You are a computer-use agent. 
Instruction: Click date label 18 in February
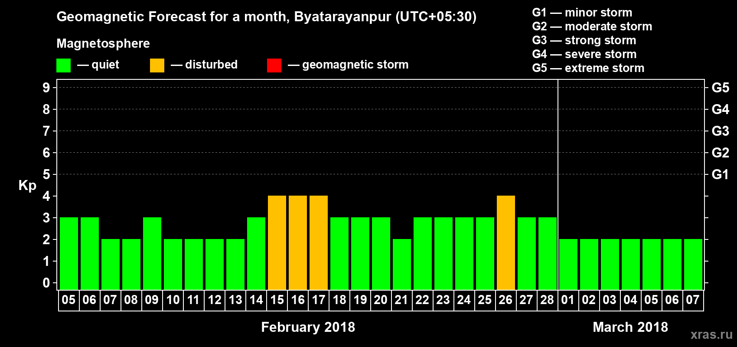[339, 300]
